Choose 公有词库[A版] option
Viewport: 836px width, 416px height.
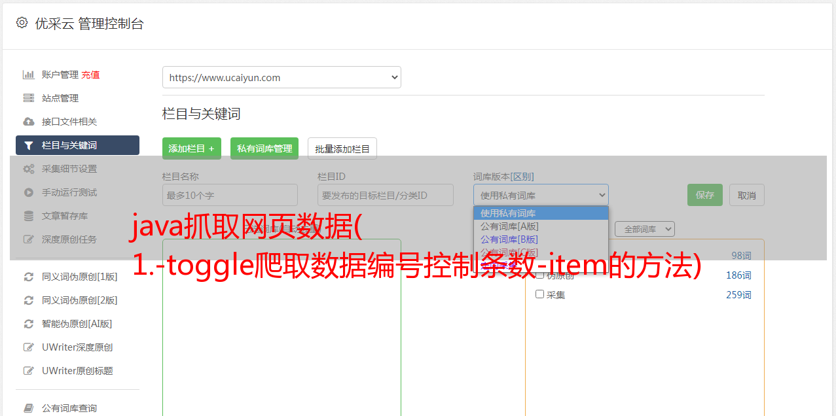(x=541, y=226)
